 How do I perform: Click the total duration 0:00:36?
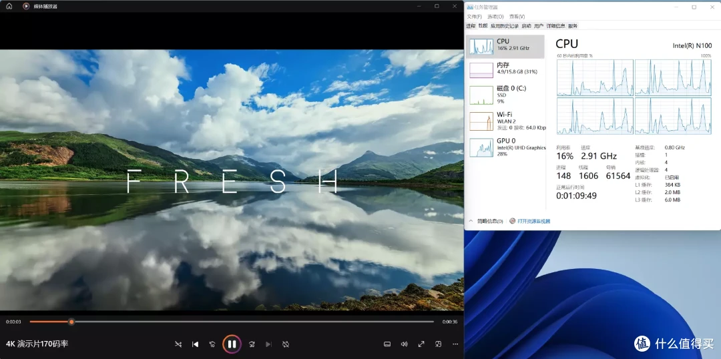[x=450, y=322]
